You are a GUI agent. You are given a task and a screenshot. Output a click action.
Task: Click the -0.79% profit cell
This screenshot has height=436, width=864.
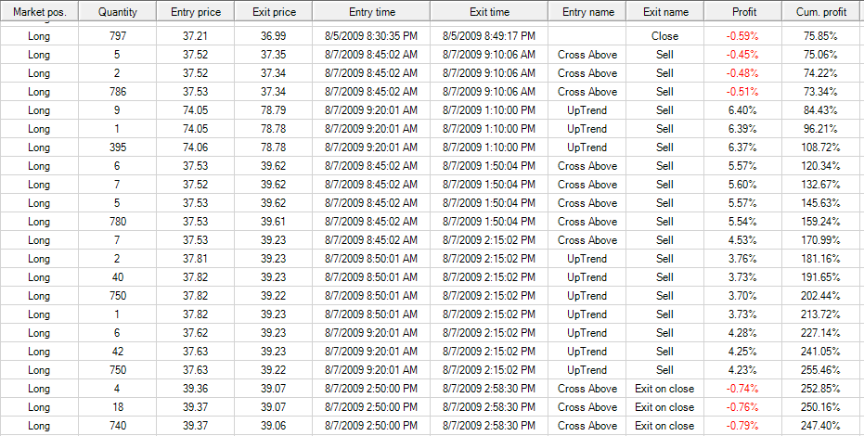point(744,426)
